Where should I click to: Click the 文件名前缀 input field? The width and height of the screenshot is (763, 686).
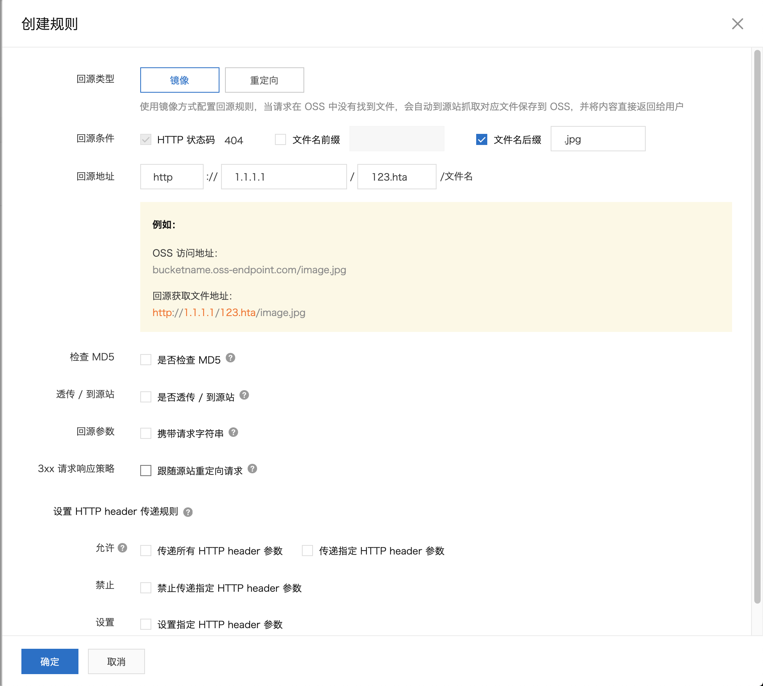point(397,139)
